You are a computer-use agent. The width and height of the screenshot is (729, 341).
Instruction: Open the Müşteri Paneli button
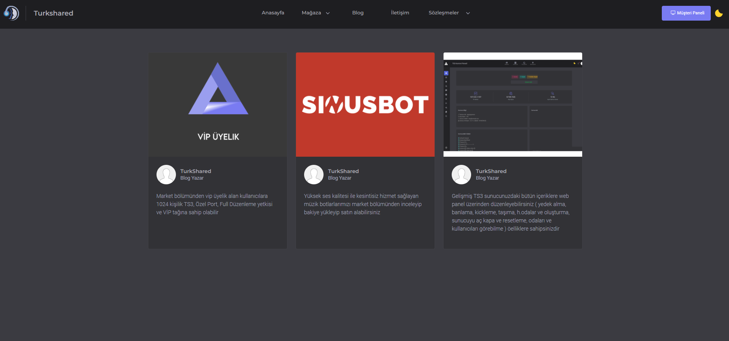click(x=686, y=13)
